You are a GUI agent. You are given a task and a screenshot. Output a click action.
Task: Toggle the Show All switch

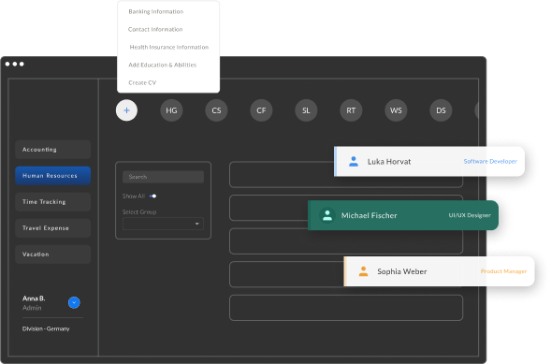152,197
